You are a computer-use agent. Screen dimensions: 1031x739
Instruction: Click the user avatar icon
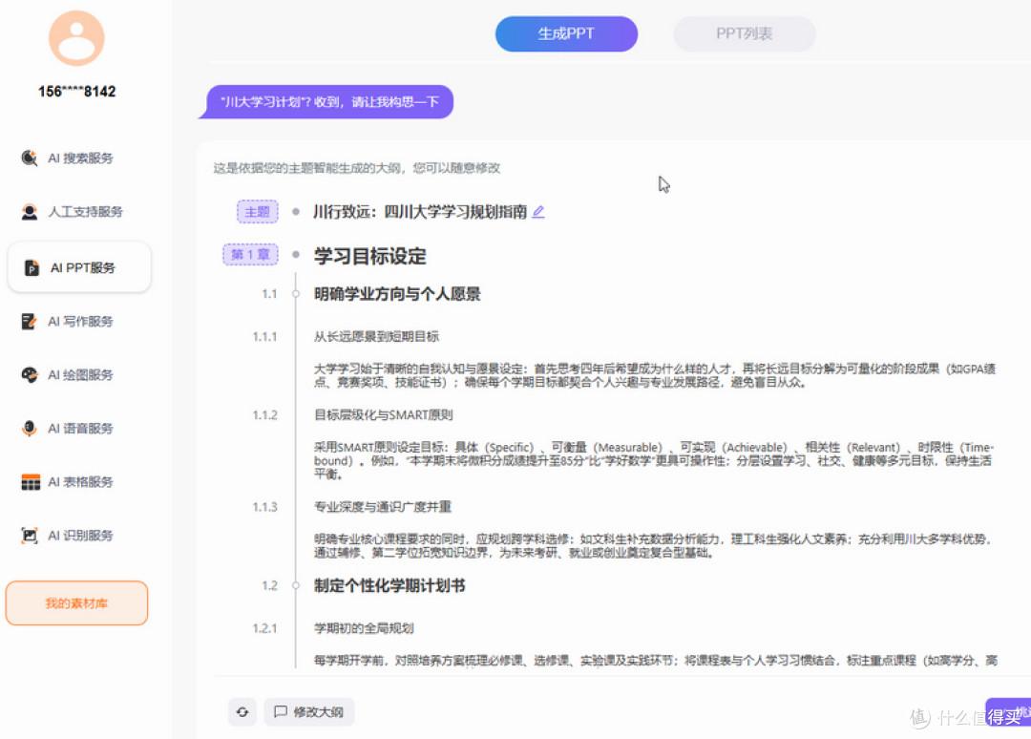tap(76, 38)
